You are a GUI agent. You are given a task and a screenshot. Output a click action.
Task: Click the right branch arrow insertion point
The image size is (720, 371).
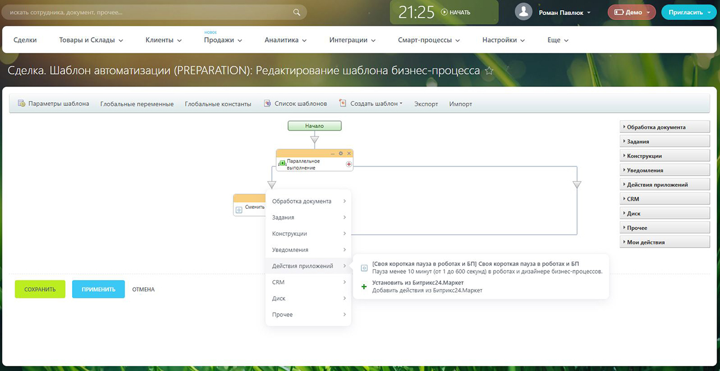click(577, 185)
